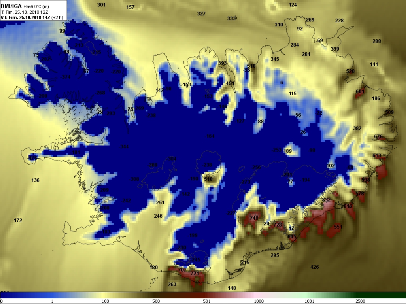Select the initial time line 'IT: Fim. 25. 10. 2018 12Z'
The width and height of the screenshot is (406, 304).
(24, 12)
